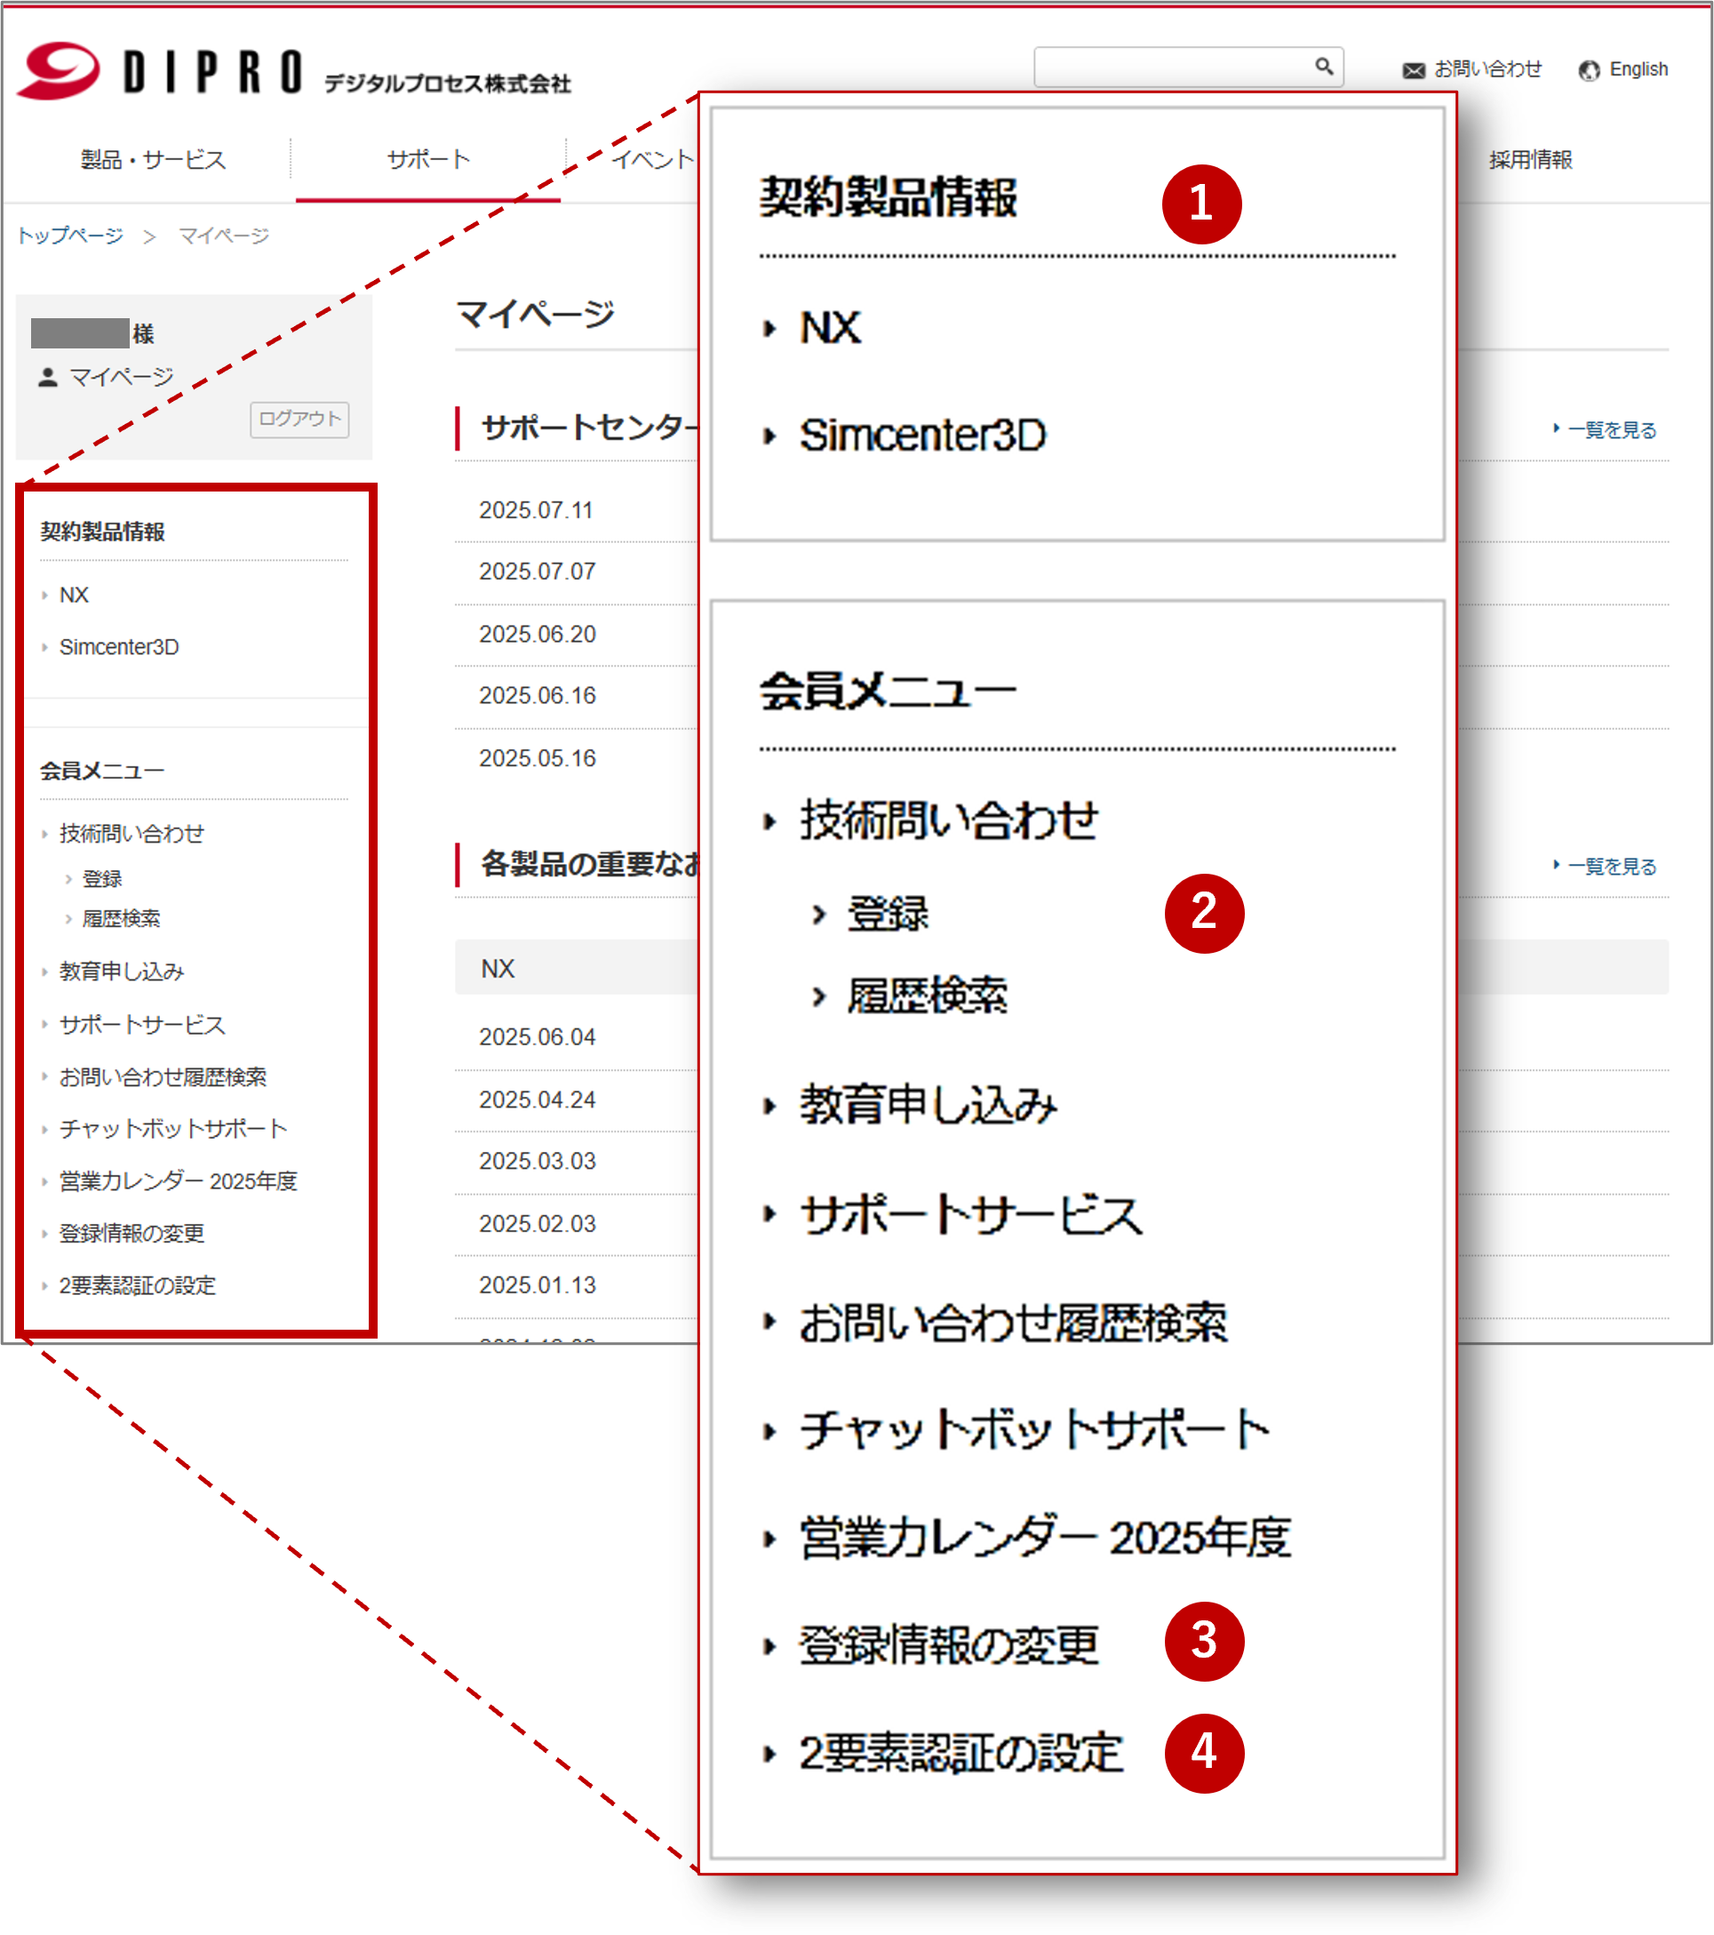Open 登録情報の変更 in small left sidebar
The height and width of the screenshot is (1935, 1714).
[132, 1233]
